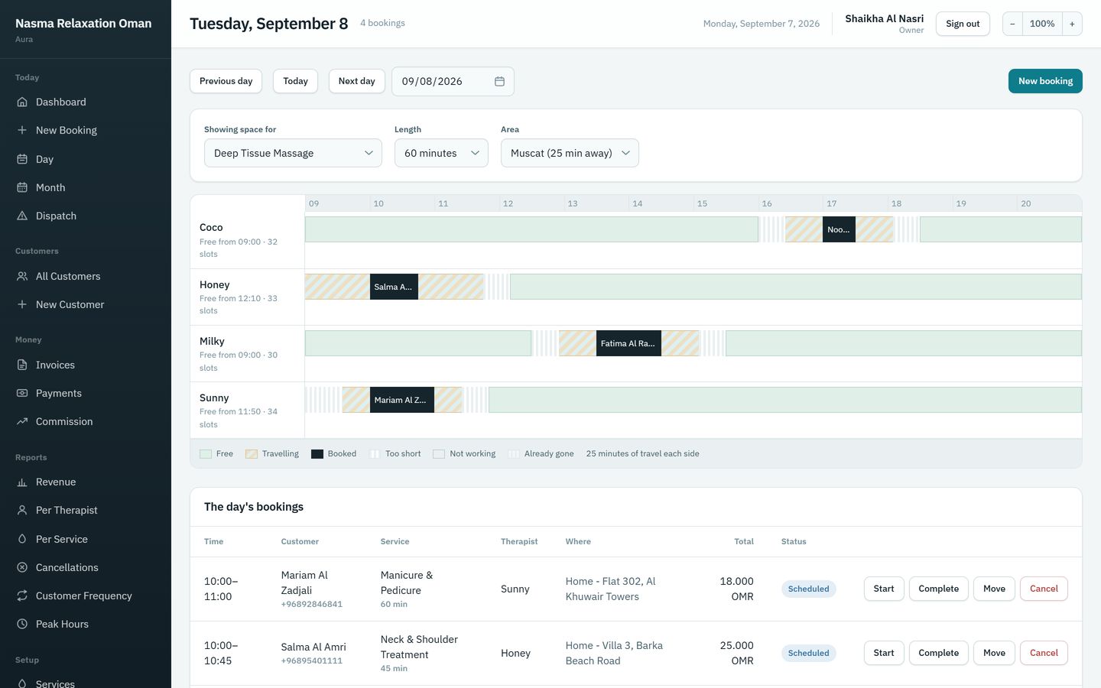Viewport: 1101px width, 688px height.
Task: Move Salma Al Amri's booking
Action: (994, 653)
